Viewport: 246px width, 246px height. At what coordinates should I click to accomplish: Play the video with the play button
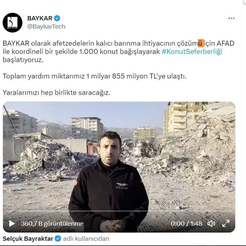pyautogui.click(x=12, y=224)
